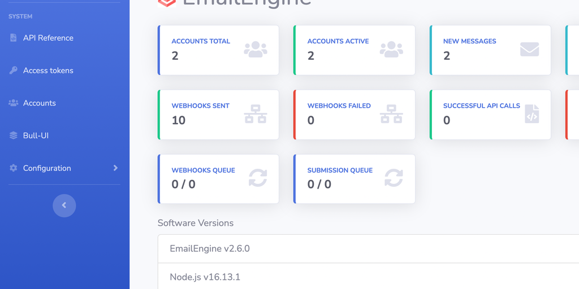Viewport: 579px width, 289px height.
Task: Click the Webhooks Sent label
Action: pyautogui.click(x=201, y=106)
